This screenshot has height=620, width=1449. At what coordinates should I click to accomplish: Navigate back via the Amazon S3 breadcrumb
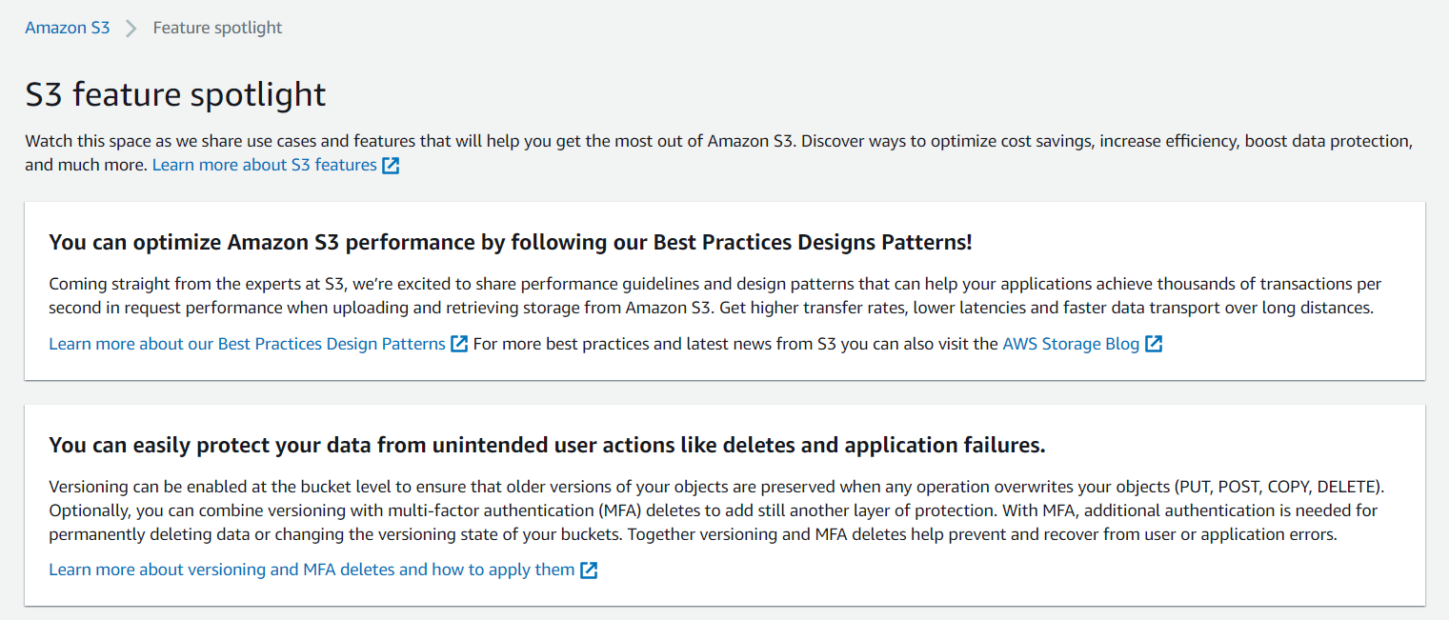click(x=67, y=28)
